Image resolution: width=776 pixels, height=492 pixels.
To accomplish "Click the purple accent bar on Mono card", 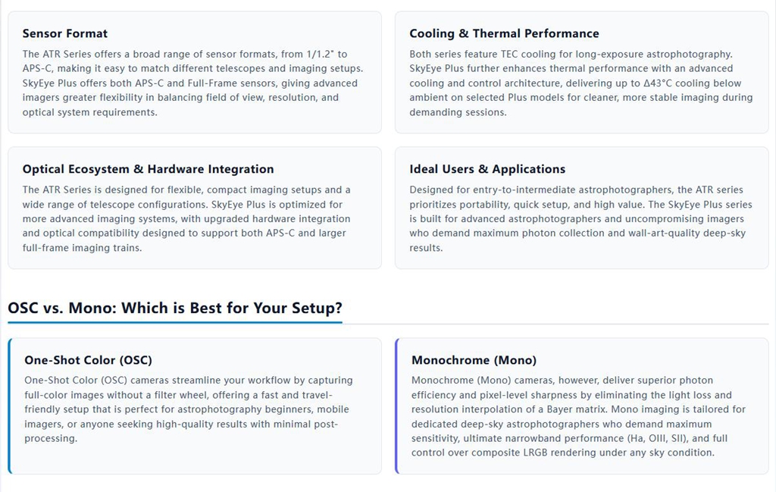I will (x=396, y=406).
